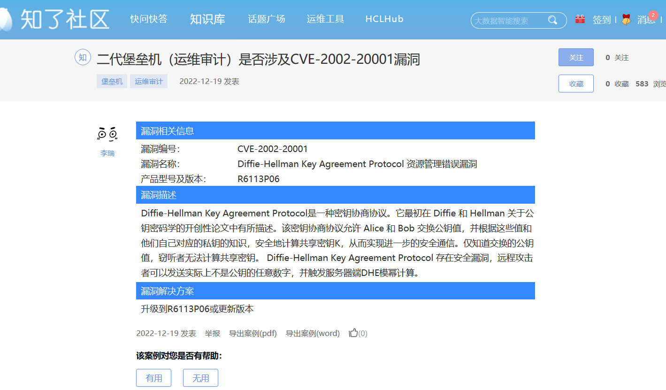Open the 知识库 nav item
The width and height of the screenshot is (666, 390).
click(207, 19)
